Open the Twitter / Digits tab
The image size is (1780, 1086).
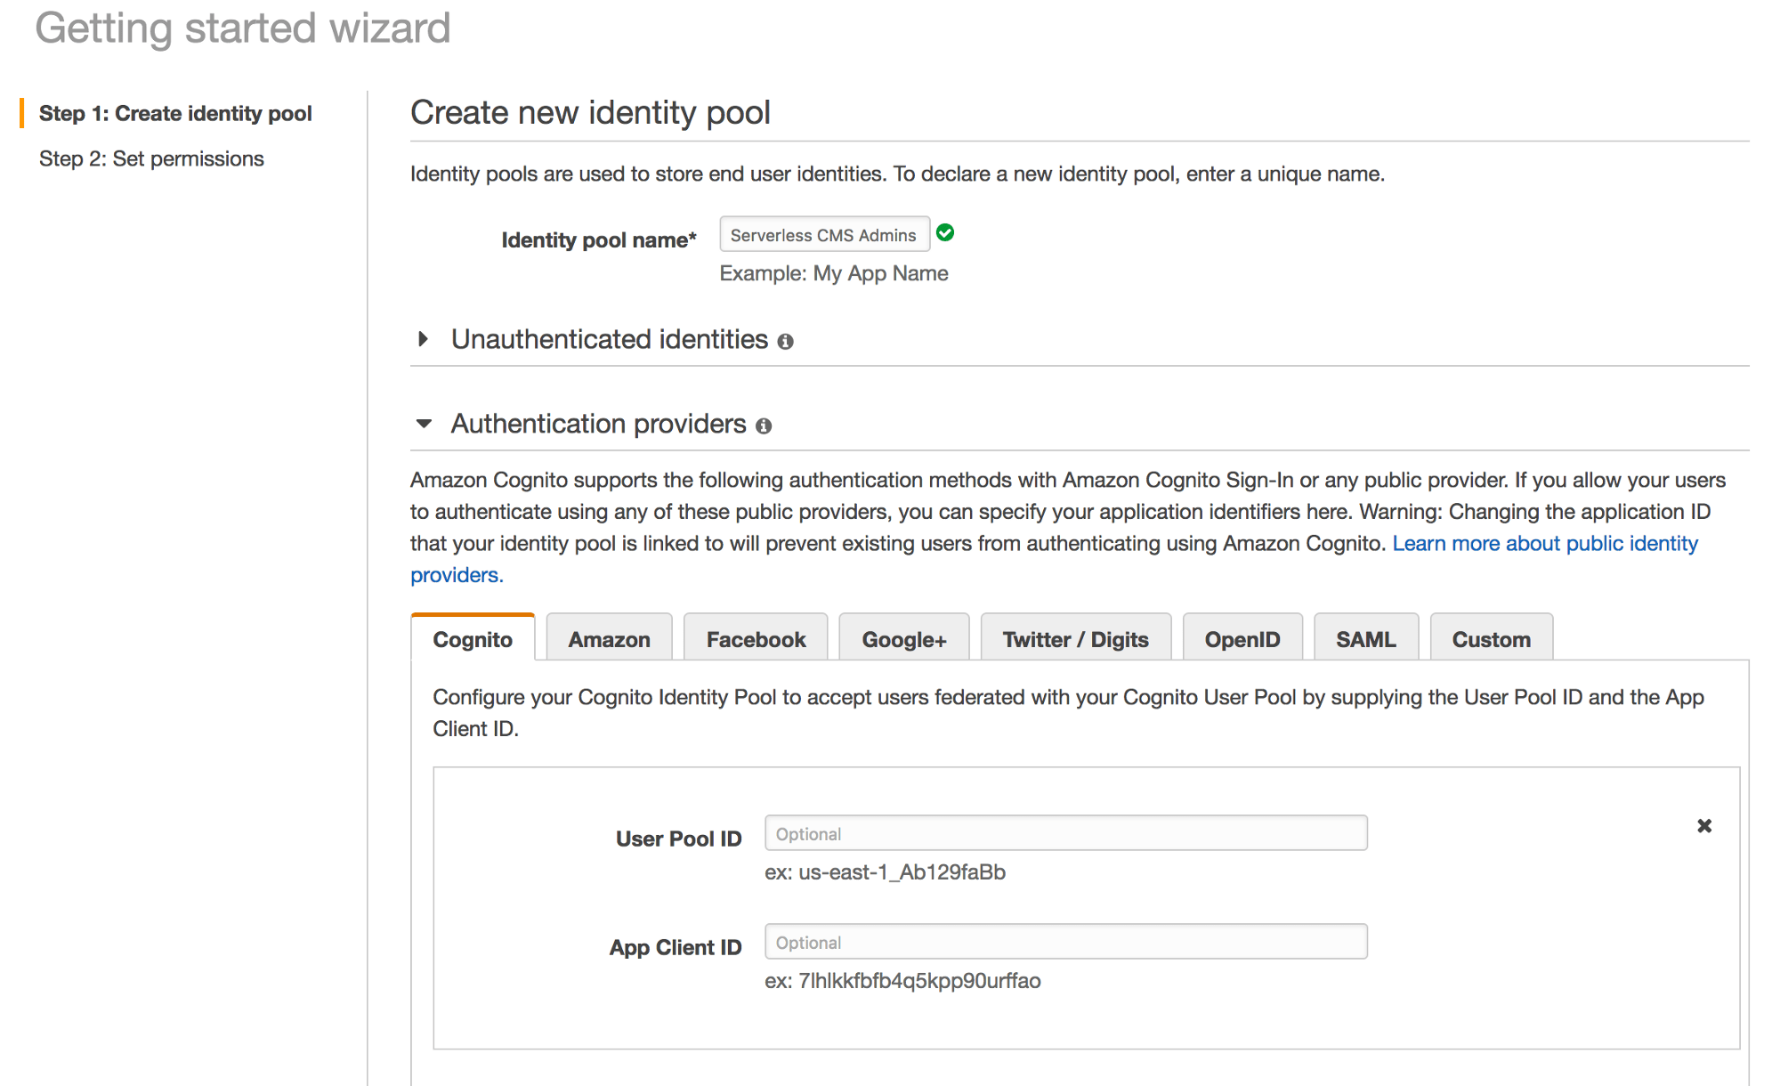point(1075,638)
